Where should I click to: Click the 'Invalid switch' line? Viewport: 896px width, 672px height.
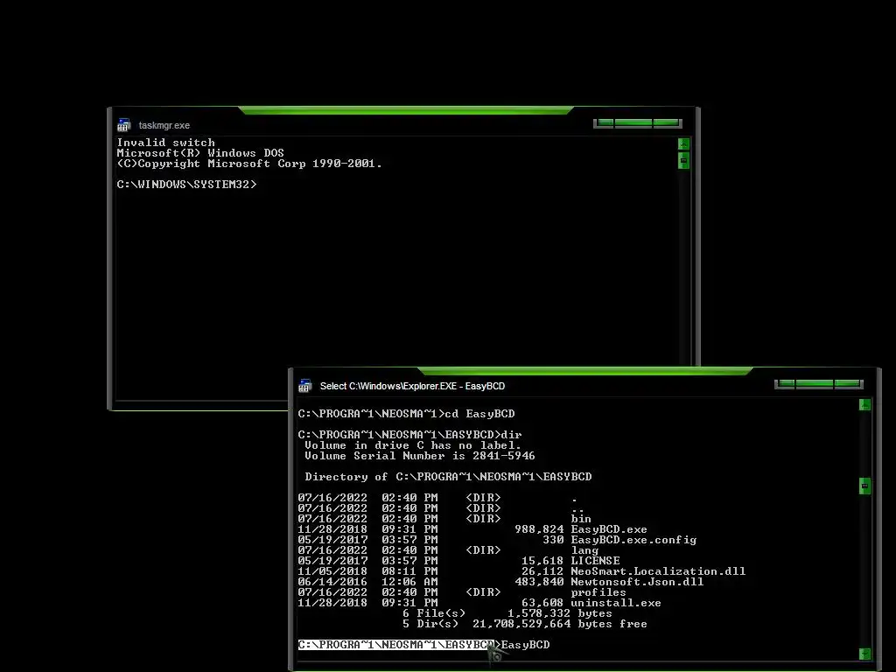coord(165,143)
